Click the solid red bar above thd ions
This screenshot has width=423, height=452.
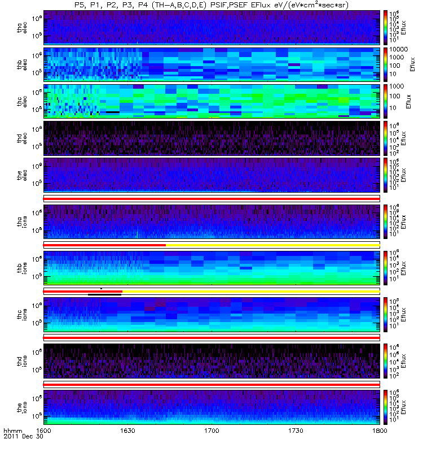tap(211, 338)
